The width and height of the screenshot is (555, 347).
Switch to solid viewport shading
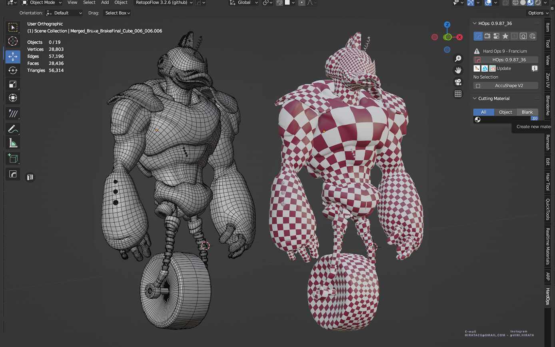(x=523, y=2)
